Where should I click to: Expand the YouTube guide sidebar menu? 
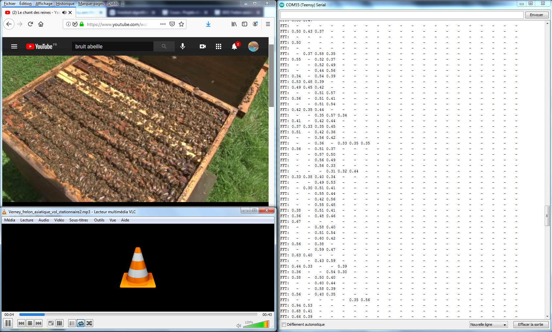pyautogui.click(x=14, y=46)
